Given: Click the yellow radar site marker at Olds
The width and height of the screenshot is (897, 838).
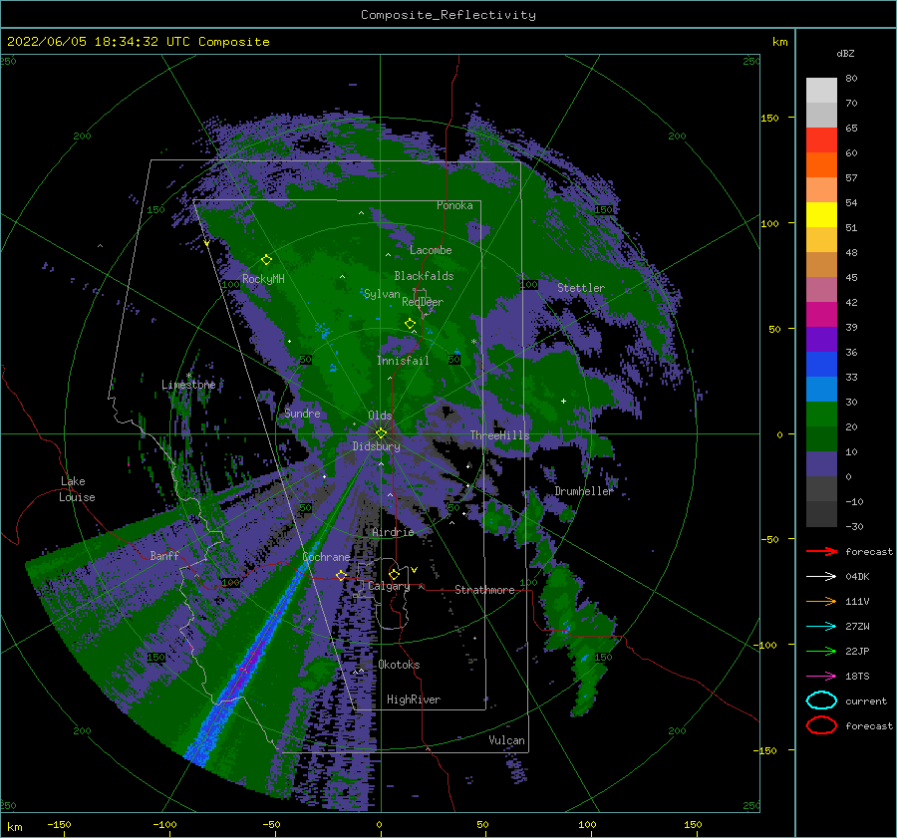Looking at the screenshot, I should [381, 433].
